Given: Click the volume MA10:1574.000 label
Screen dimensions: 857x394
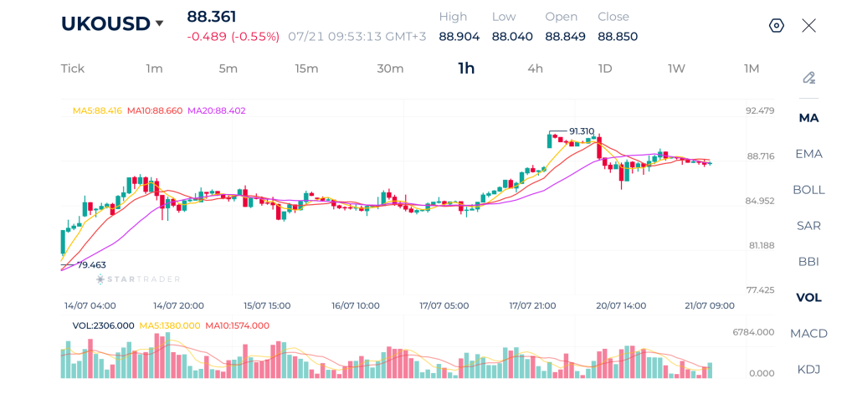Looking at the screenshot, I should pos(237,325).
